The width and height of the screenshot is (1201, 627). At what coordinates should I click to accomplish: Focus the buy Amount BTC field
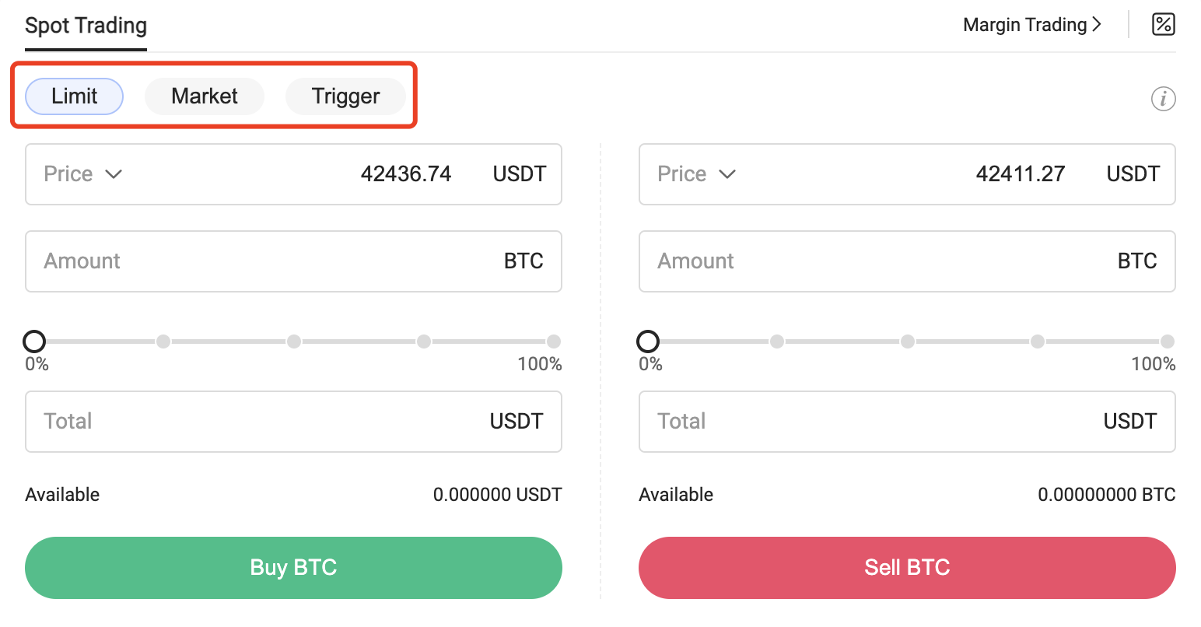click(x=293, y=261)
